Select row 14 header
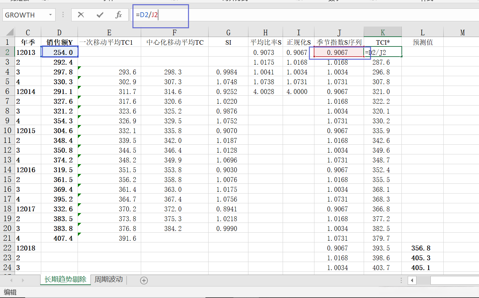This screenshot has height=298, width=479. (x=7, y=170)
